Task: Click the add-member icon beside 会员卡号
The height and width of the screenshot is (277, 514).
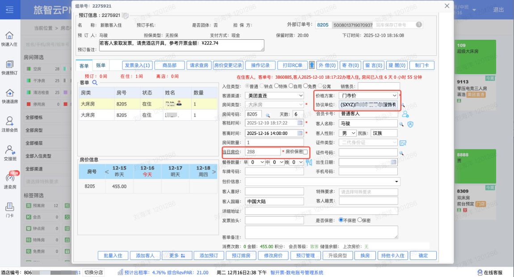Action: coord(405,114)
